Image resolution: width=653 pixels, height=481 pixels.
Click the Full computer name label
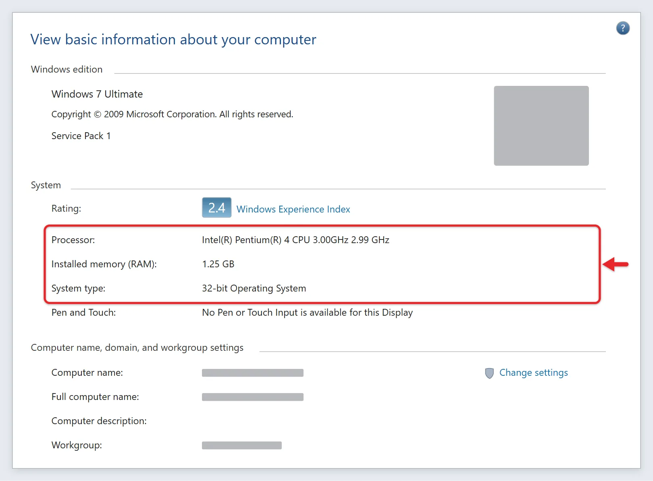pos(95,397)
